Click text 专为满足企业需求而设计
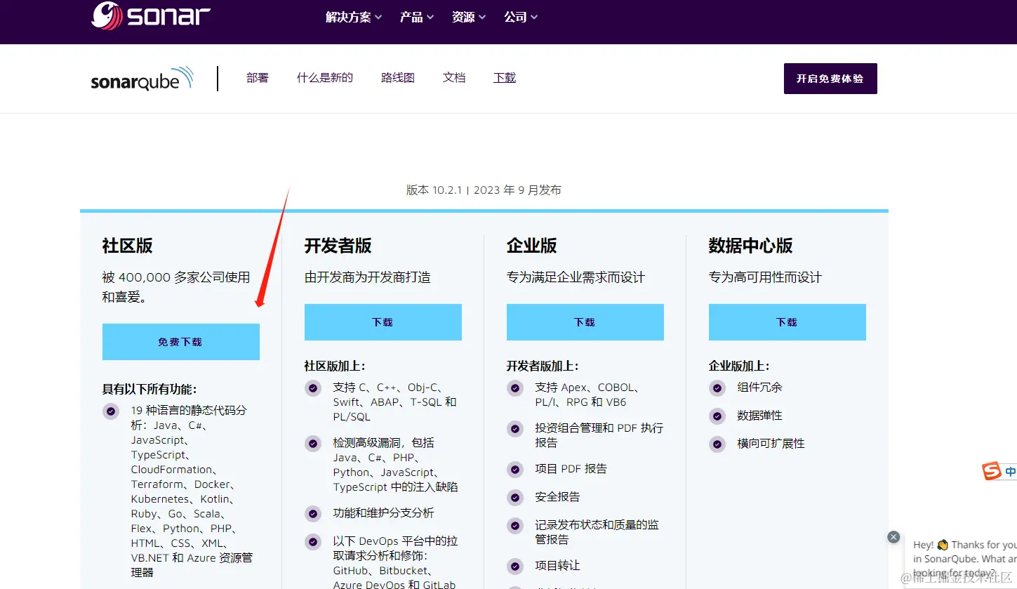The height and width of the screenshot is (589, 1017). click(576, 277)
